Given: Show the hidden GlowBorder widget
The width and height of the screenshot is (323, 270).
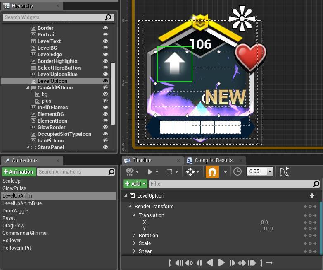Looking at the screenshot, I should click(105, 127).
